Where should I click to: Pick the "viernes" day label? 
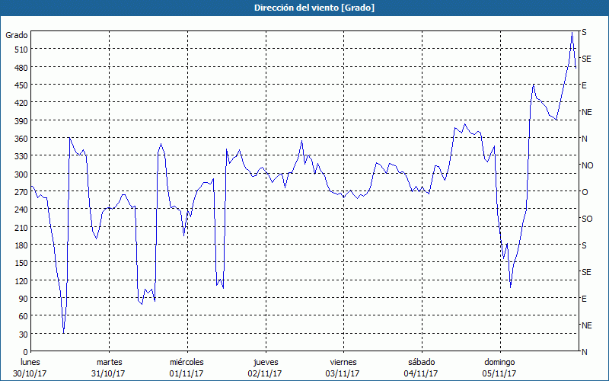coord(343,362)
